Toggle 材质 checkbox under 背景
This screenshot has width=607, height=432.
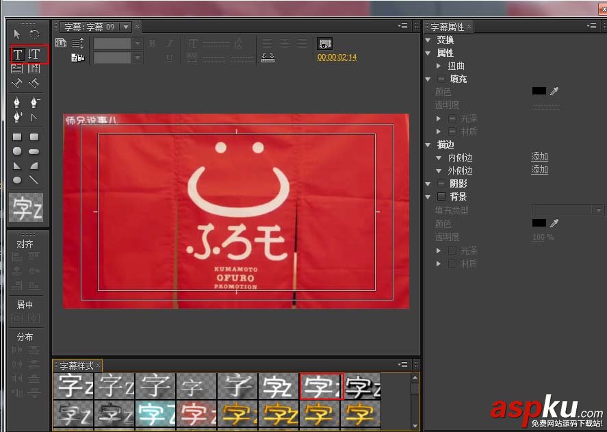(452, 264)
